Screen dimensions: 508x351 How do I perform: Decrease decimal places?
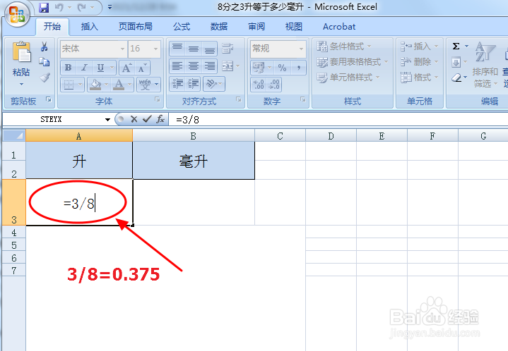click(274, 85)
